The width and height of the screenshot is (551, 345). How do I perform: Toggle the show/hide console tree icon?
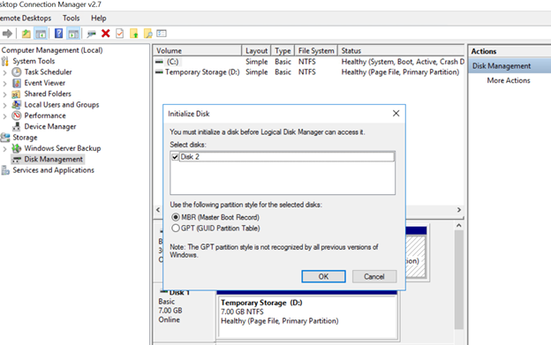pyautogui.click(x=41, y=34)
